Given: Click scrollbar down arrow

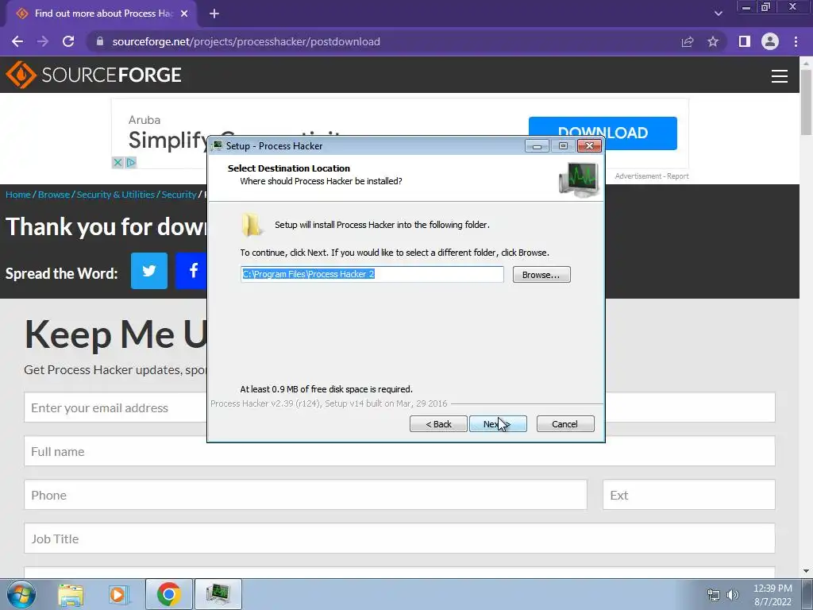Looking at the screenshot, I should 807,571.
